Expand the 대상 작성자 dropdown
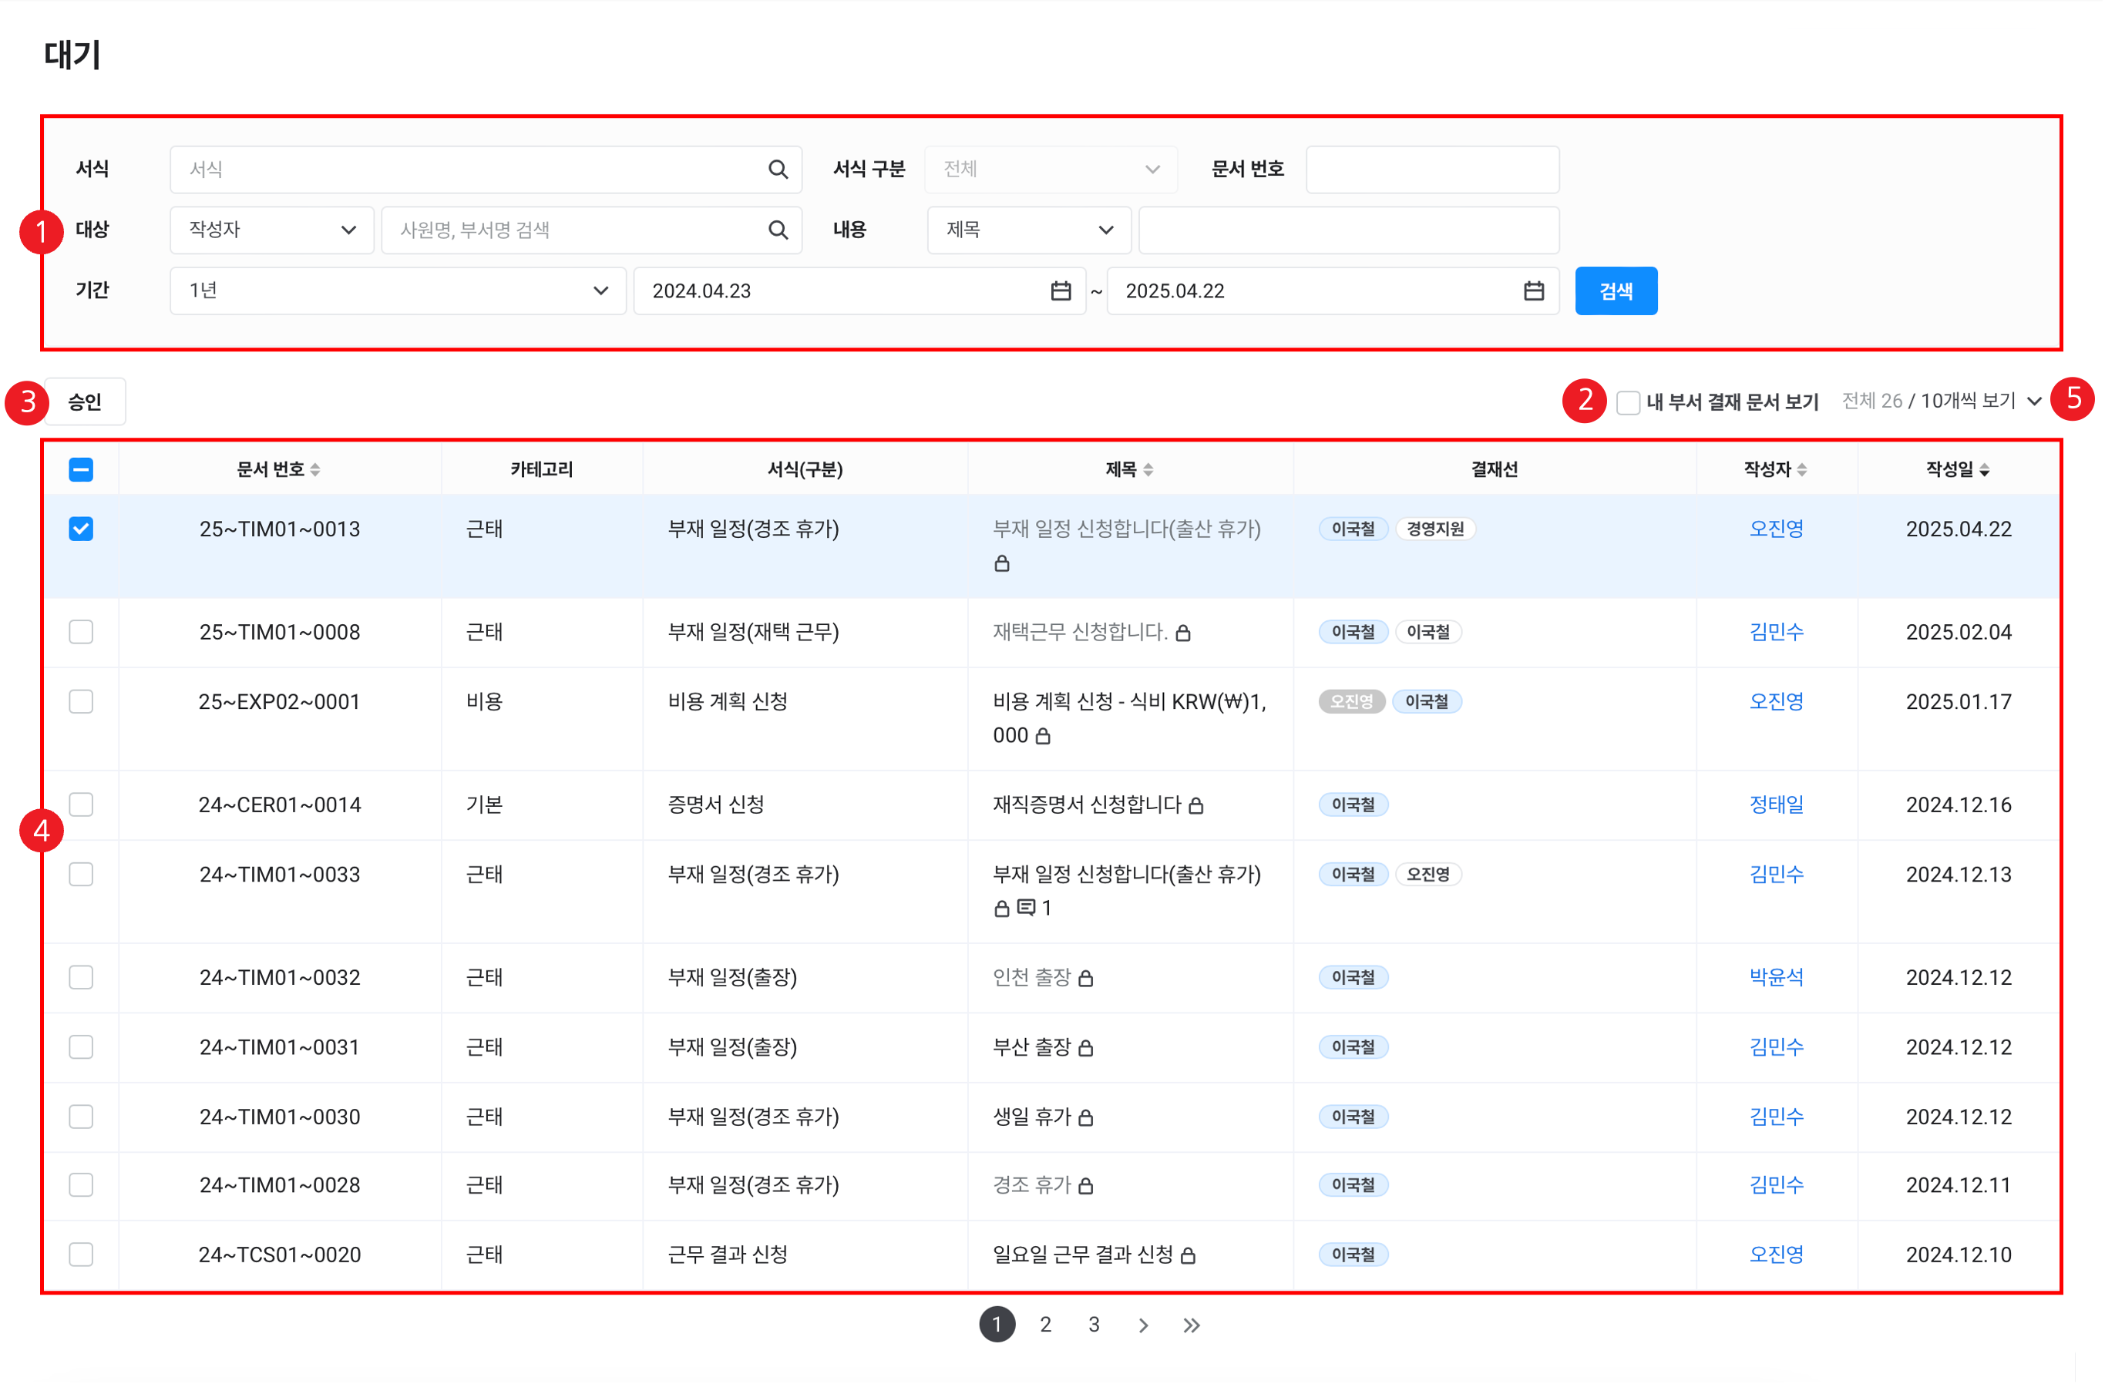This screenshot has height=1384, width=2105. pos(271,230)
